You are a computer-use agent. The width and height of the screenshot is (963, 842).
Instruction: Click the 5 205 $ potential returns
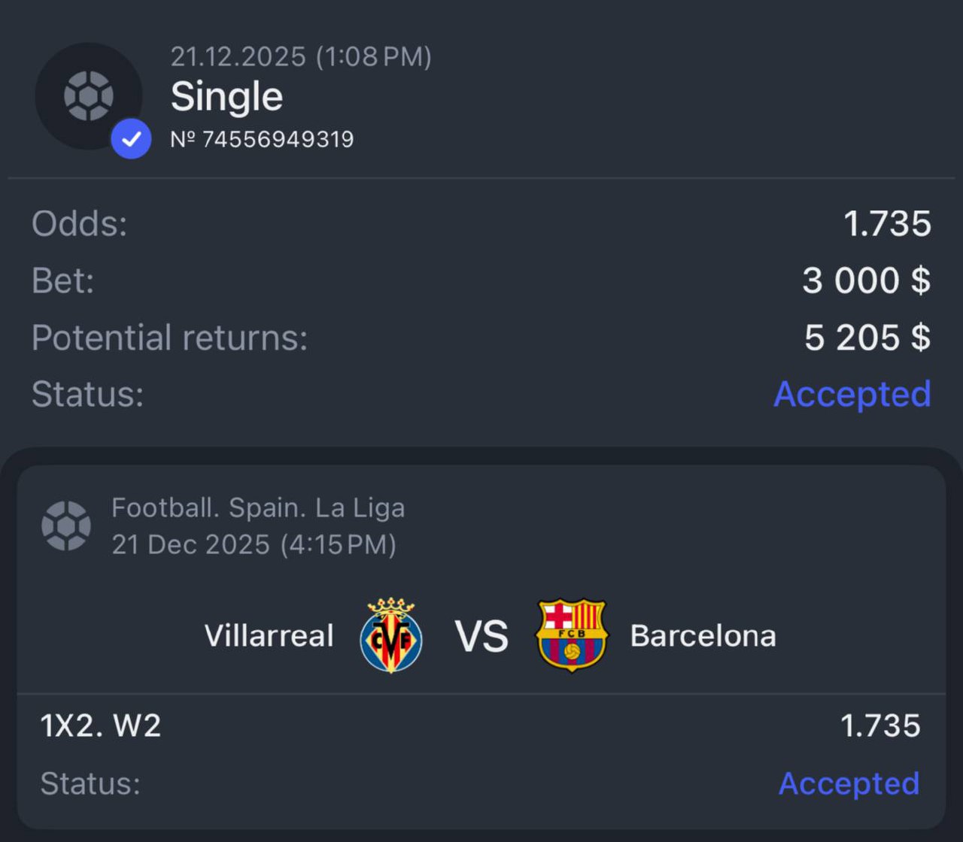click(x=867, y=338)
